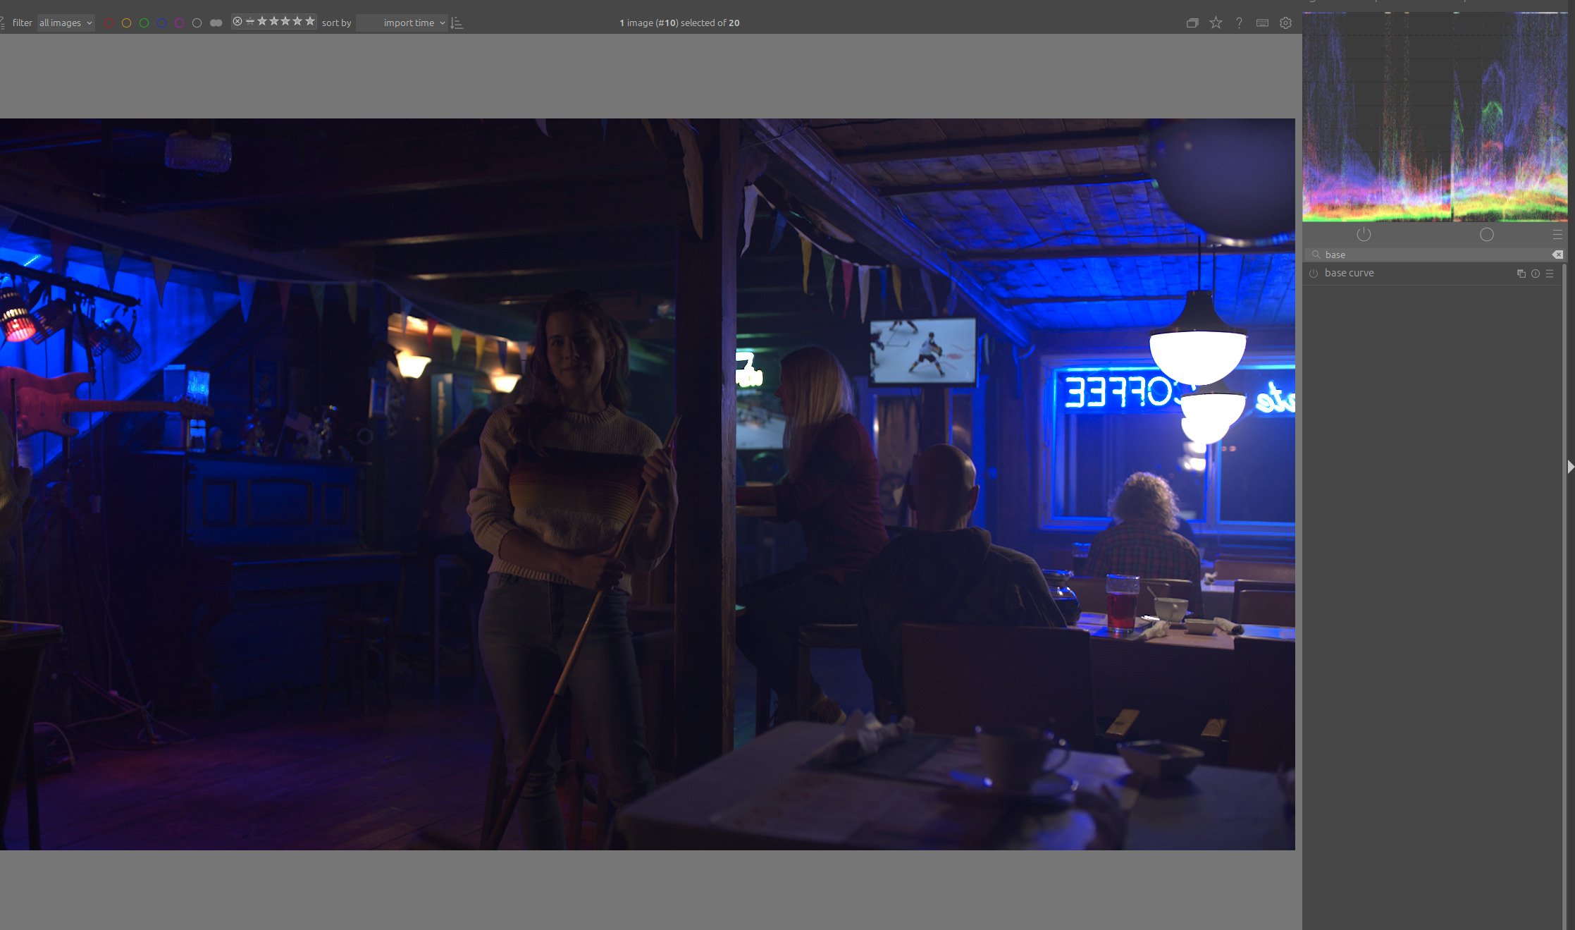Open the context help question mark
Image resolution: width=1575 pixels, height=930 pixels.
click(x=1239, y=23)
